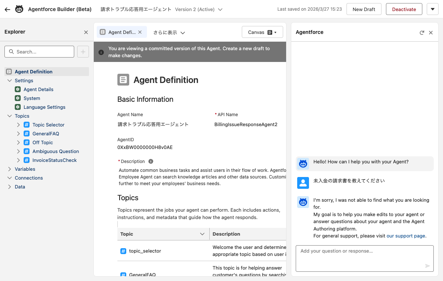Select the Agent Details gear icon
The height and width of the screenshot is (281, 443).
(x=17, y=89)
